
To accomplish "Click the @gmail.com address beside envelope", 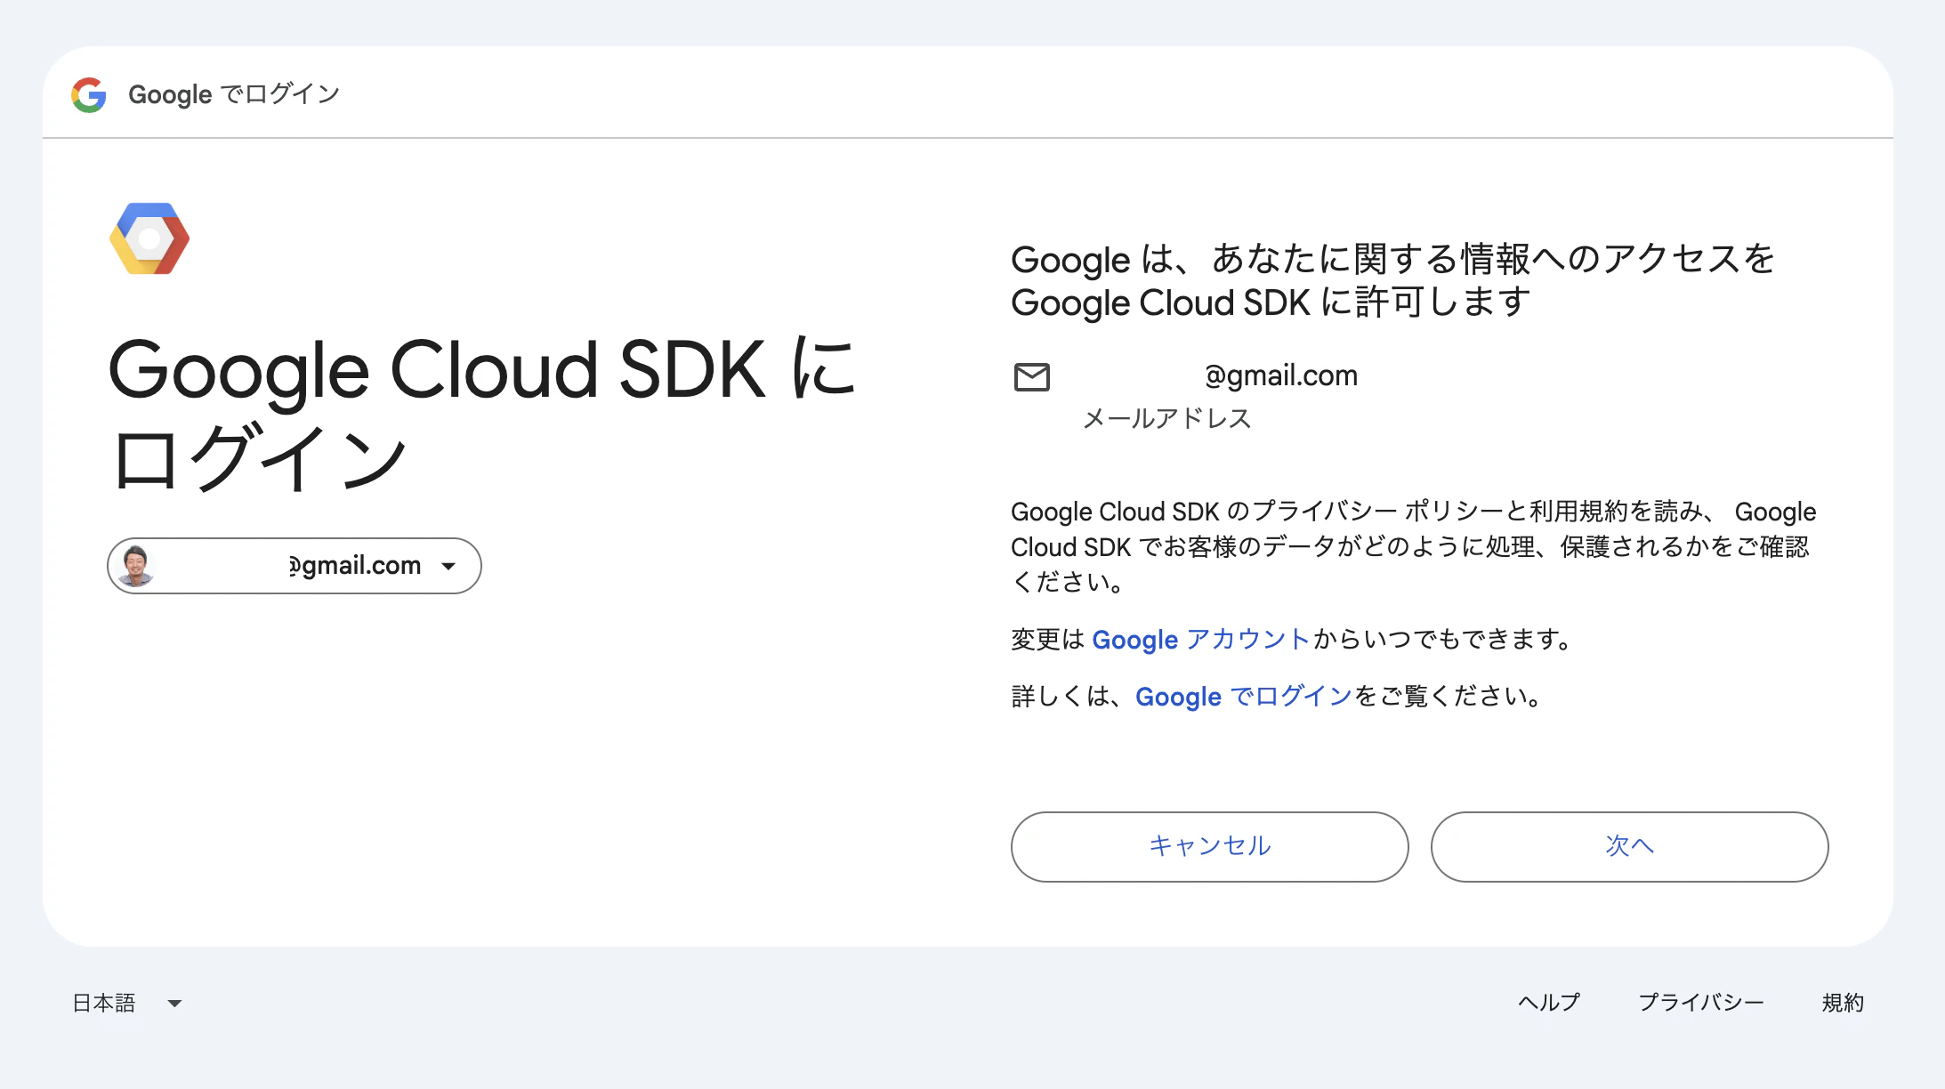I will click(1280, 375).
